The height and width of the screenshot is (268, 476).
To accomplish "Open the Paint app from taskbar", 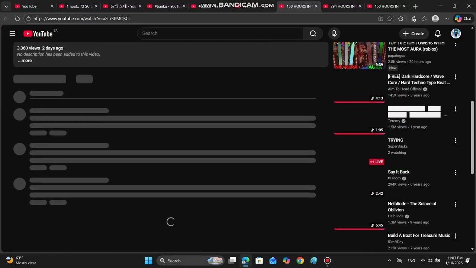I will tap(314, 261).
